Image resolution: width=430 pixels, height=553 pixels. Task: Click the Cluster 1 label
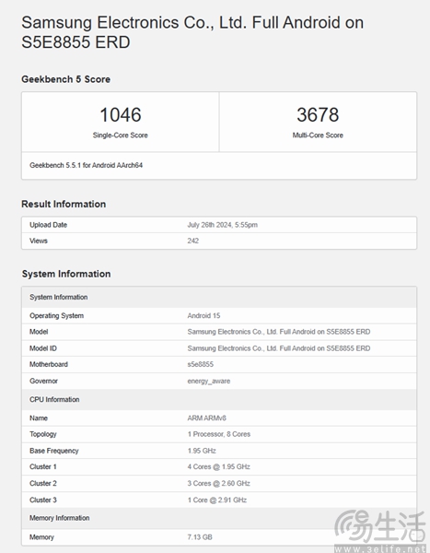tap(43, 467)
